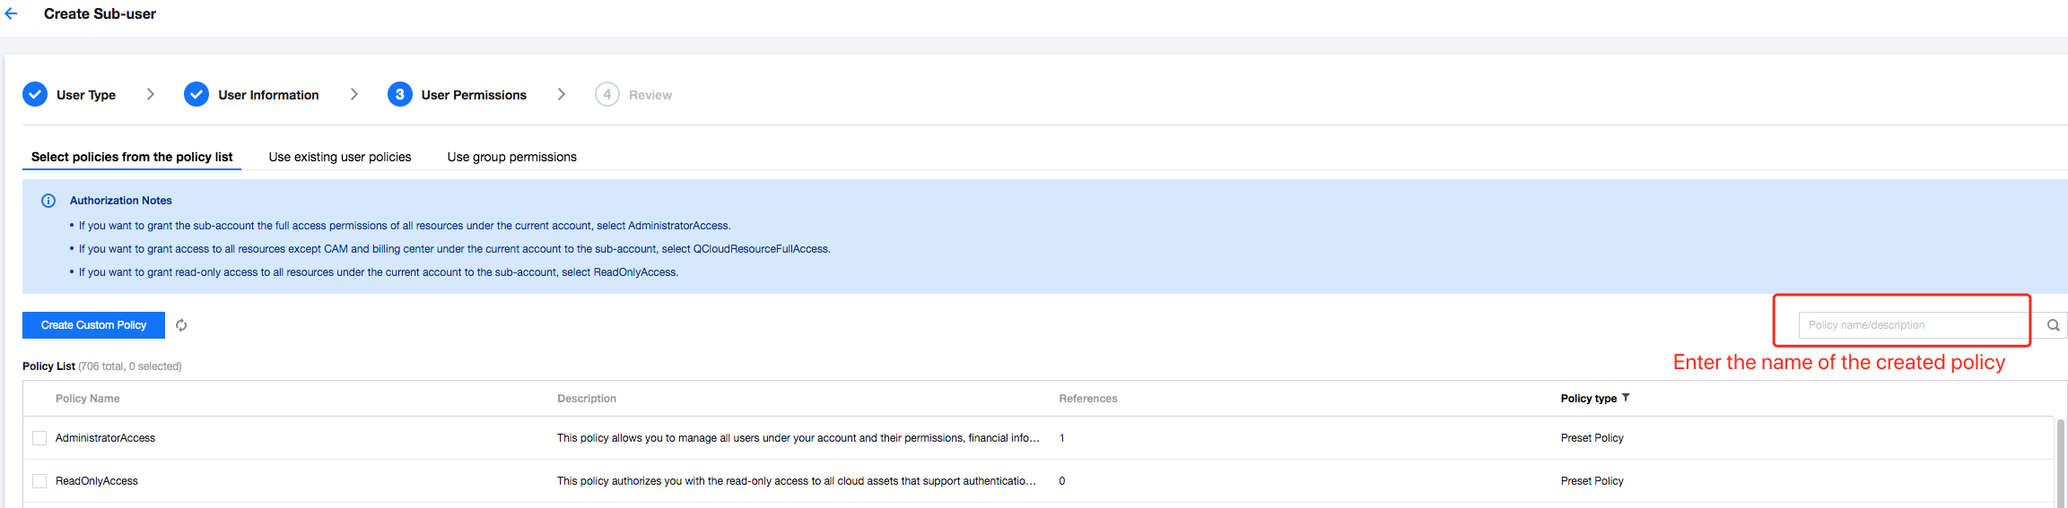Click the Authorization Notes info icon
Viewport: 2068px width, 508px height.
[x=48, y=201]
